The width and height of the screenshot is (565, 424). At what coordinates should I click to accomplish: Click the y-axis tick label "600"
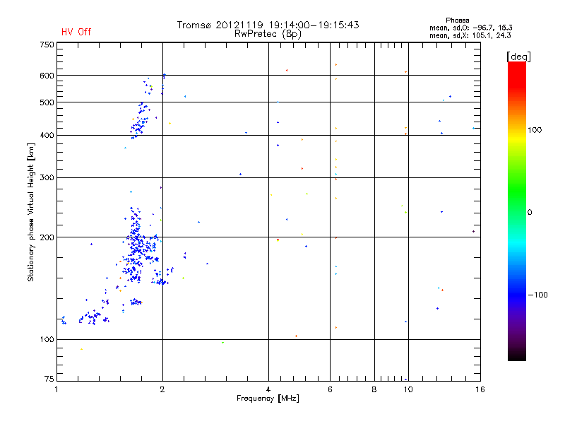point(47,76)
